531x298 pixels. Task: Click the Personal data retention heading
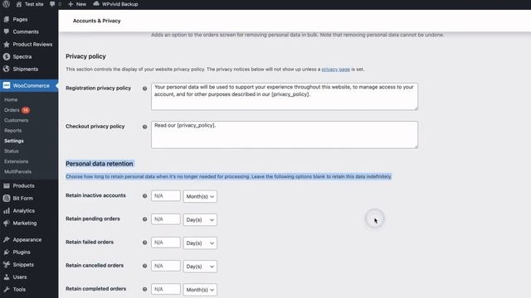click(100, 164)
